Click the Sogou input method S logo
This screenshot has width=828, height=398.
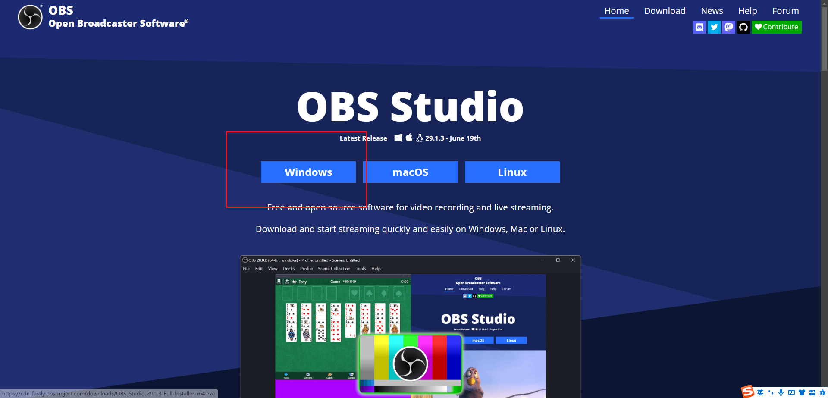(x=747, y=392)
